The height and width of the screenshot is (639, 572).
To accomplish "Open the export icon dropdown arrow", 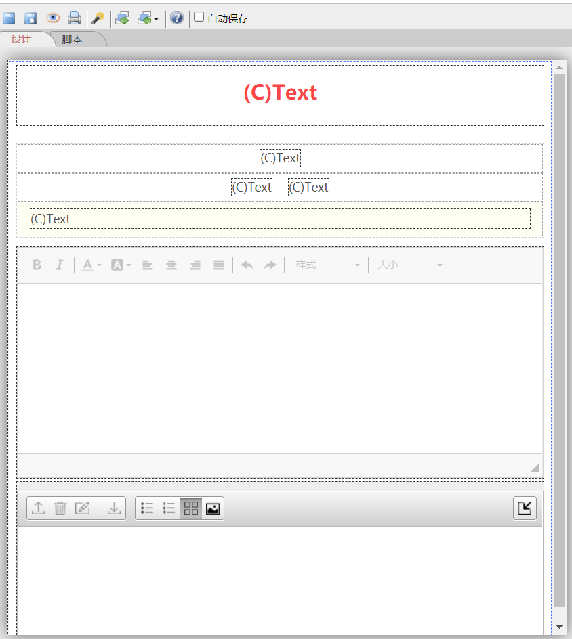I will point(157,19).
